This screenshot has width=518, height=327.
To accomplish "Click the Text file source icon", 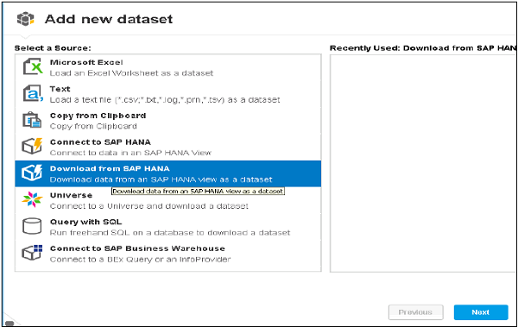I will (33, 93).
